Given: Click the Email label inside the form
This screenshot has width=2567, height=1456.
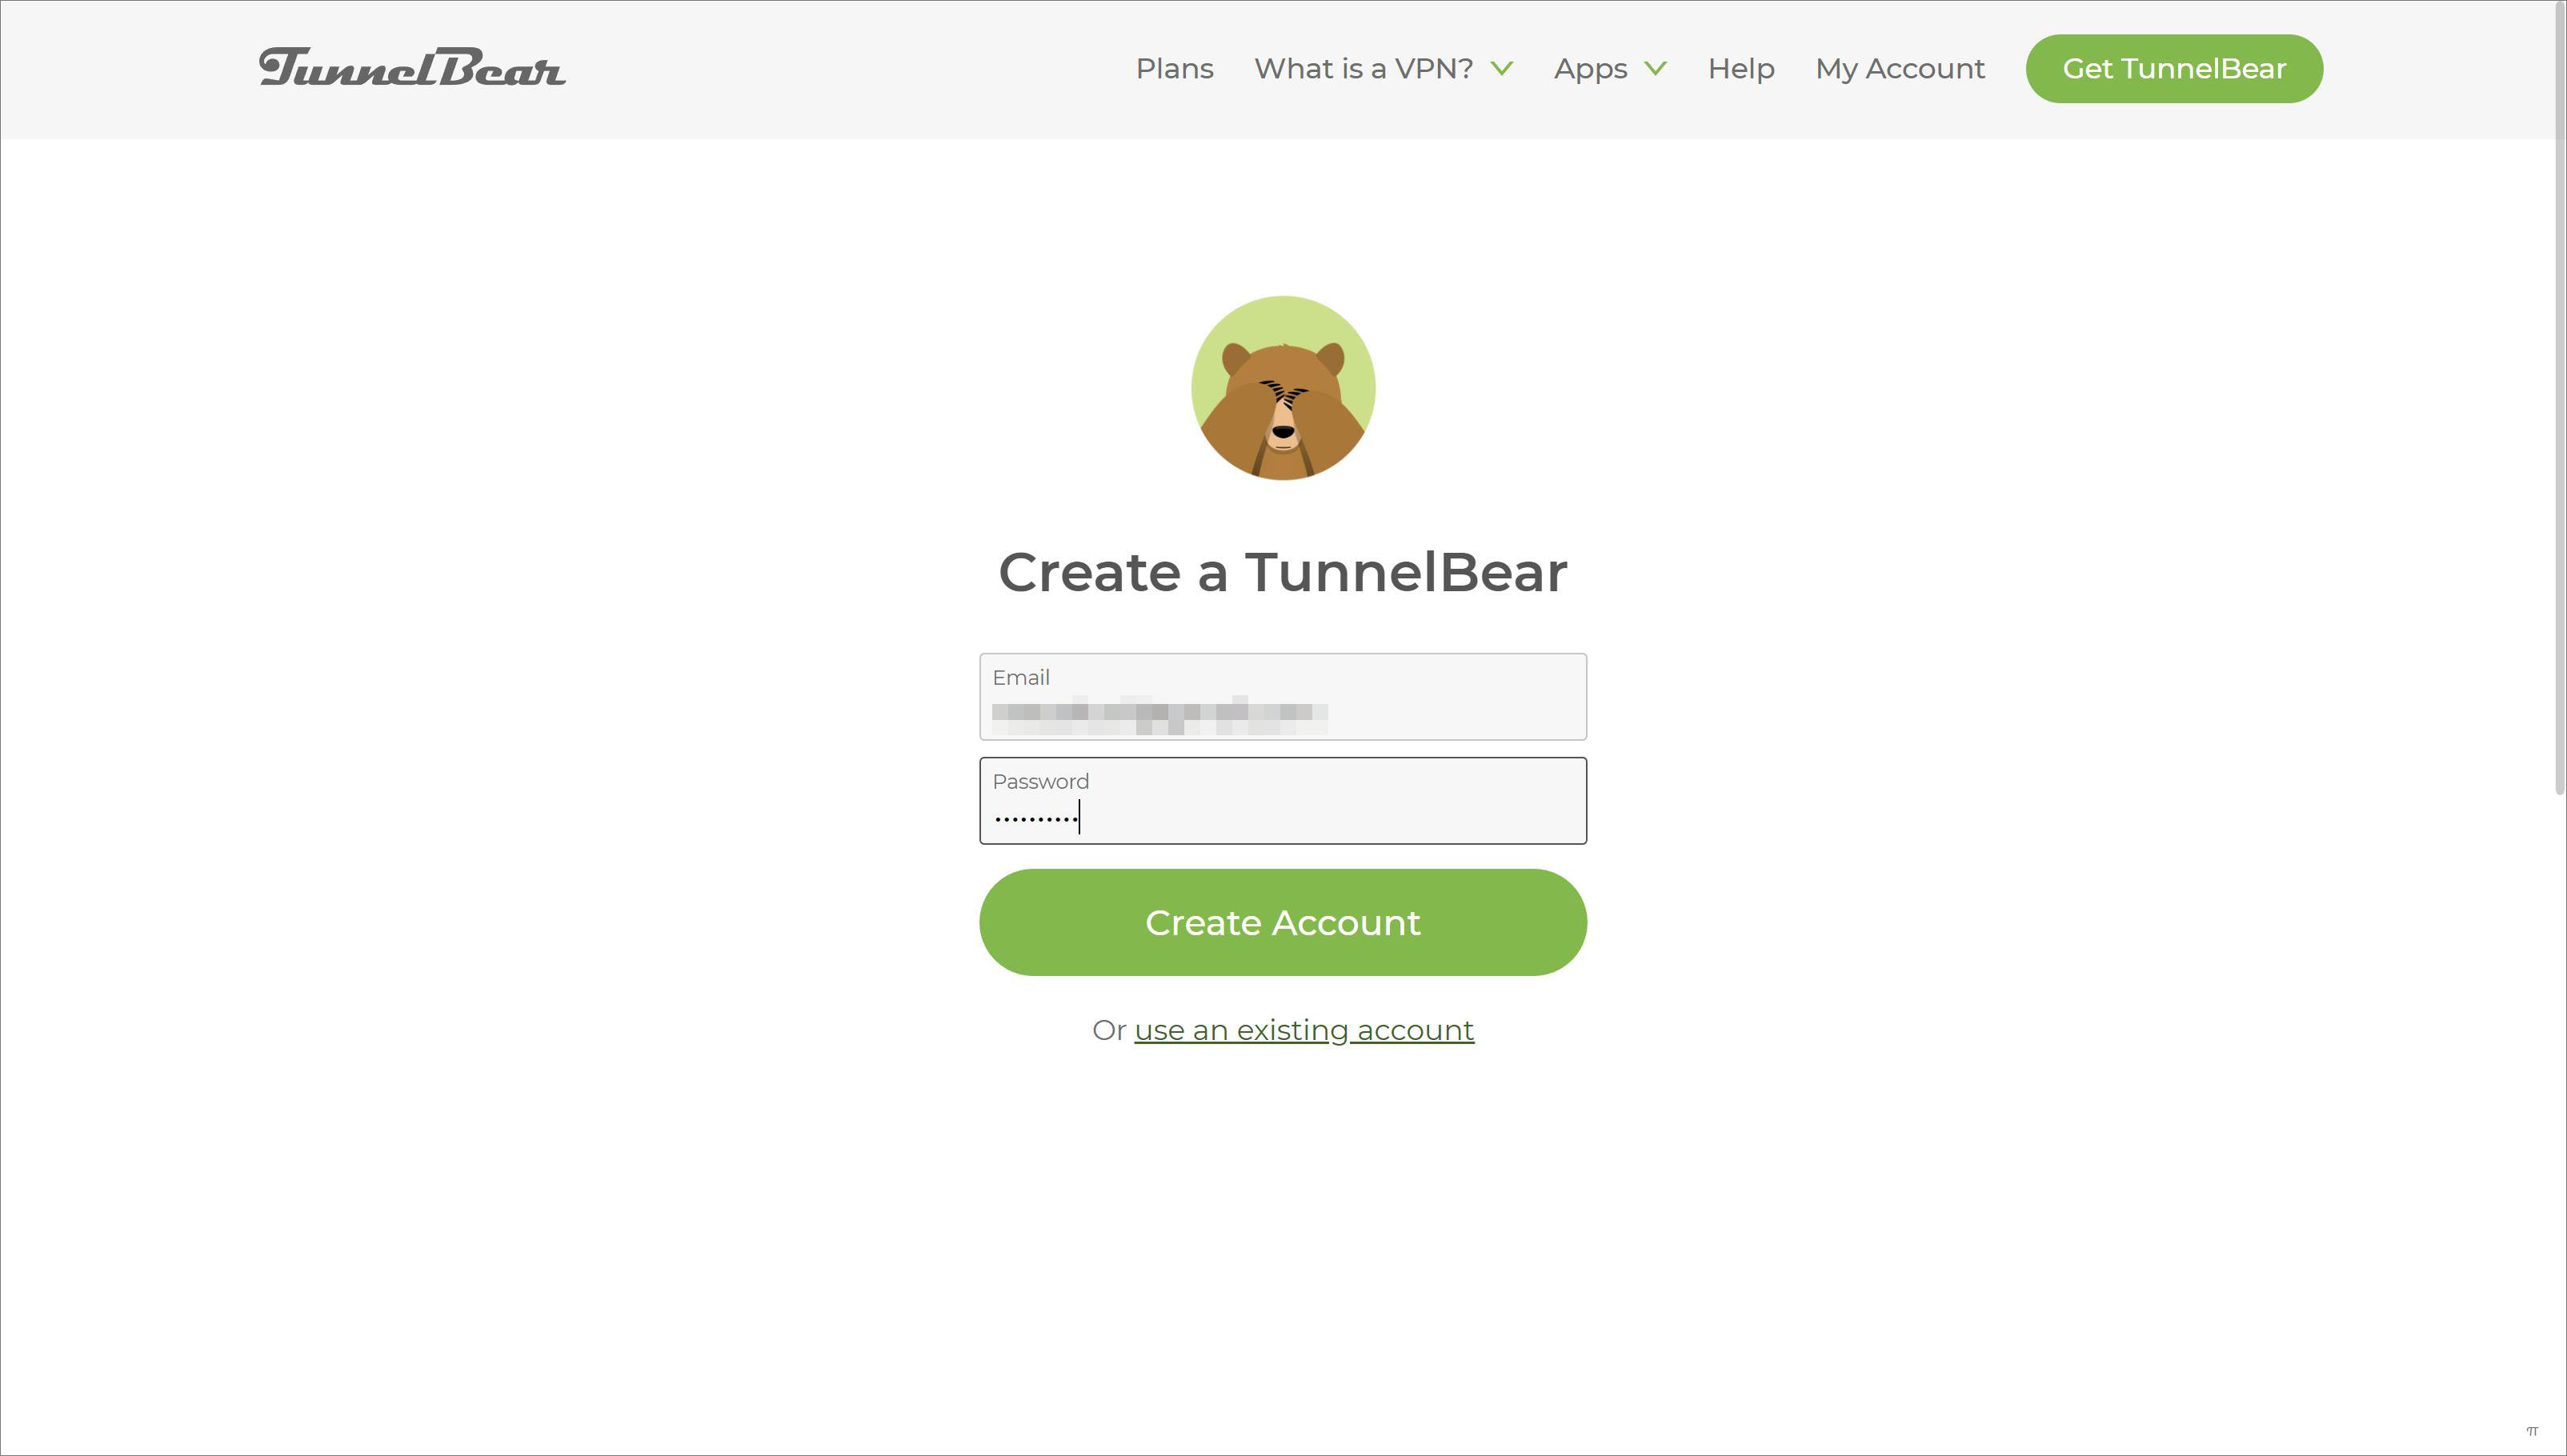Looking at the screenshot, I should [x=1021, y=677].
